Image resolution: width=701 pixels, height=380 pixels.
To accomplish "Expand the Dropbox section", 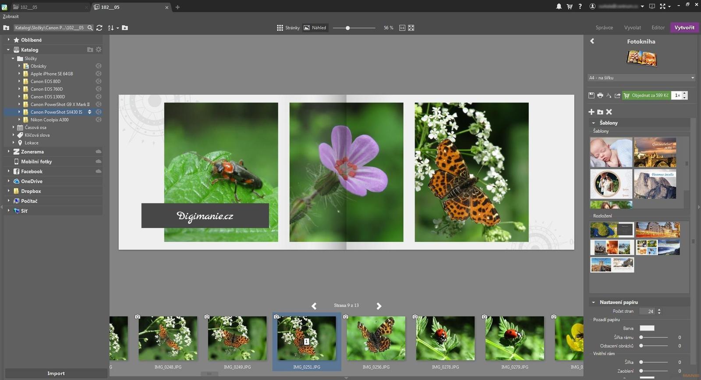I will 8,191.
